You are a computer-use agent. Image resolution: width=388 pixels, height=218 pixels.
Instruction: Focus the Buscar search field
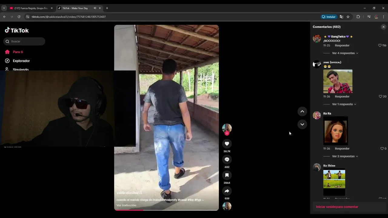[24, 41]
